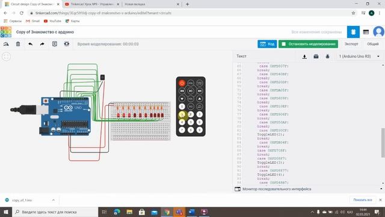The height and width of the screenshot is (217, 385).
Task: Switch to the Circuit design browser tab
Action: click(32, 4)
